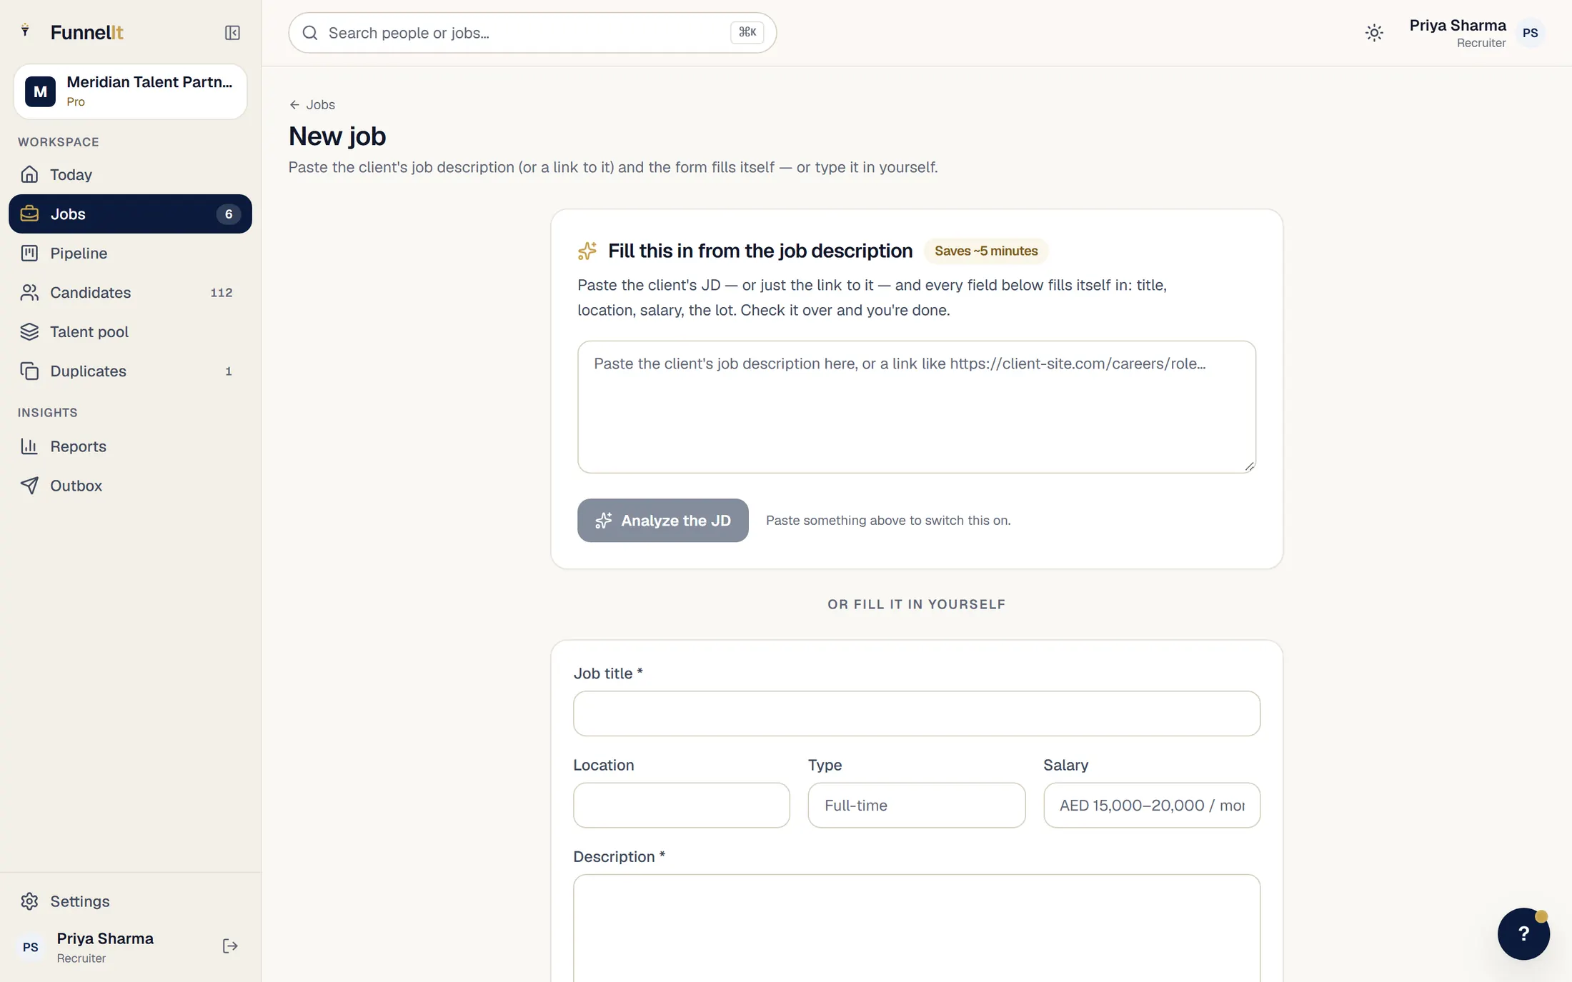Click the Location input field
Viewport: 1572px width, 982px height.
click(x=681, y=805)
